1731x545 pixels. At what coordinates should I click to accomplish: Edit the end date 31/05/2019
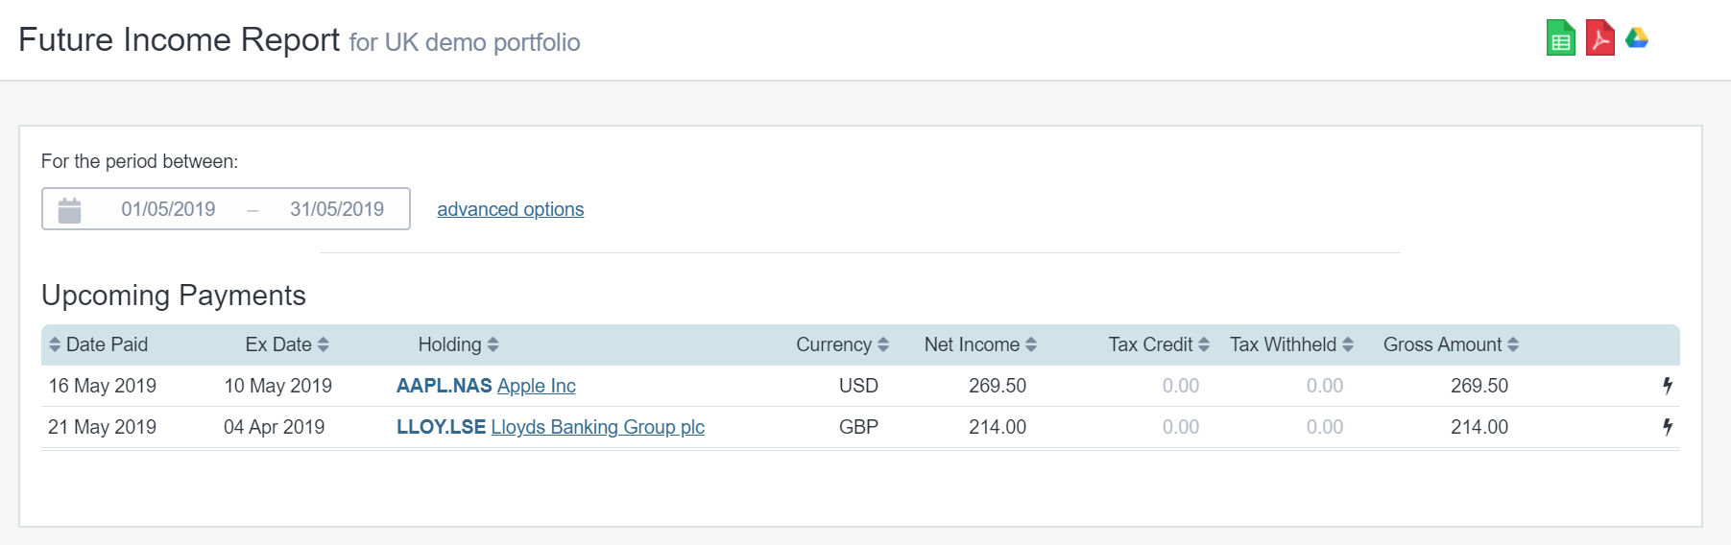337,209
